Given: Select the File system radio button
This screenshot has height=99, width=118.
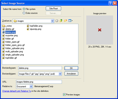Looking at the screenshot, I should (x=24, y=9).
